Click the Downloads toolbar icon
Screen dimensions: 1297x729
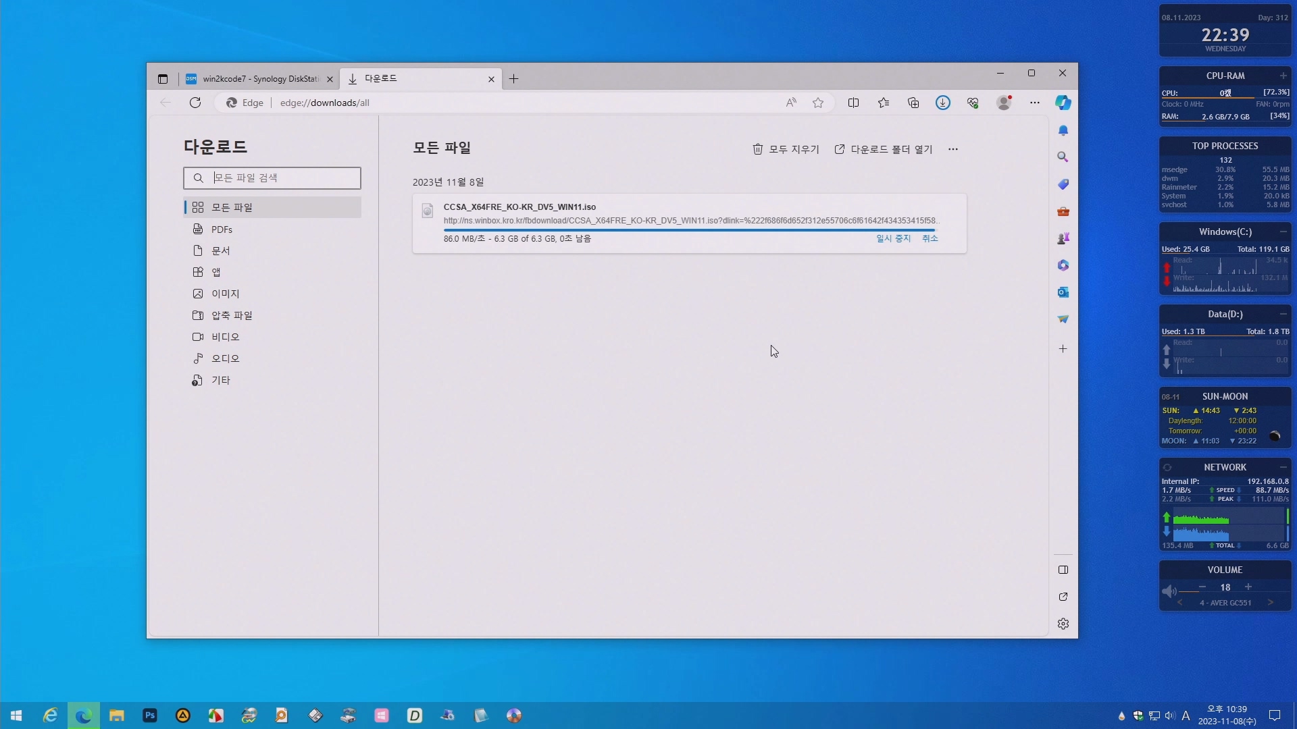coord(942,103)
